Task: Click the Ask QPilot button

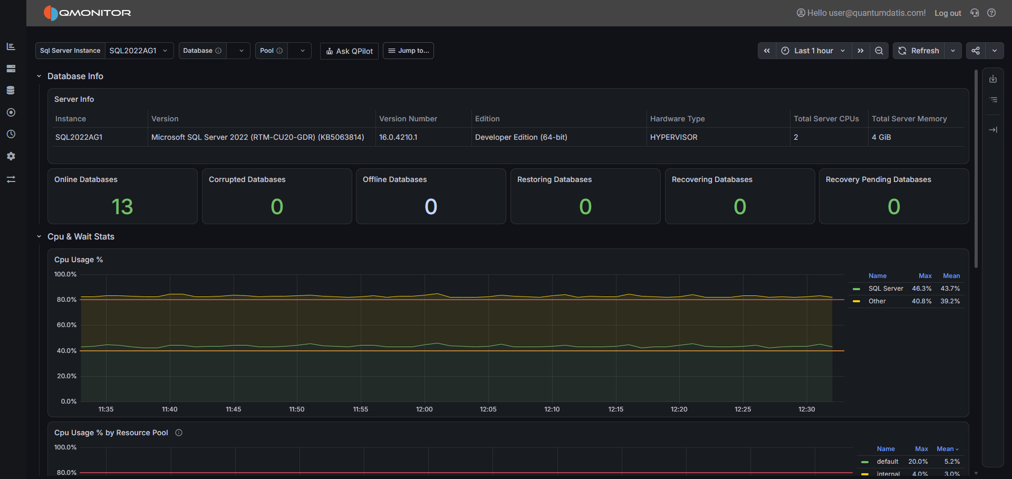Action: 349,51
